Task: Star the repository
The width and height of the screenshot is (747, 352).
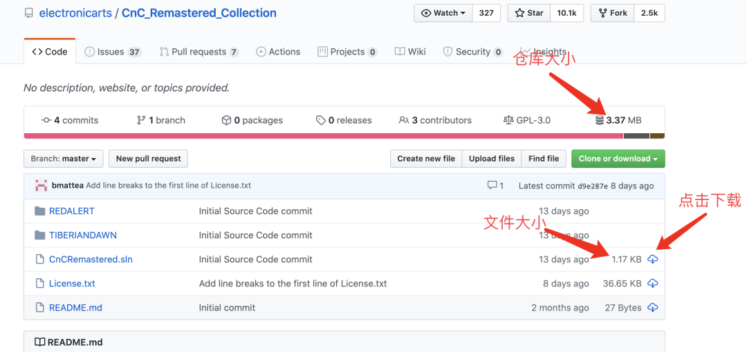Action: (x=529, y=13)
